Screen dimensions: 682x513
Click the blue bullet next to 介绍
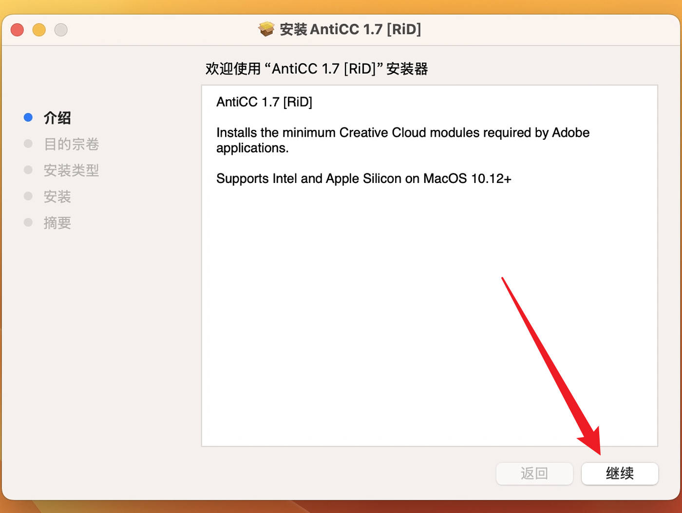point(28,117)
